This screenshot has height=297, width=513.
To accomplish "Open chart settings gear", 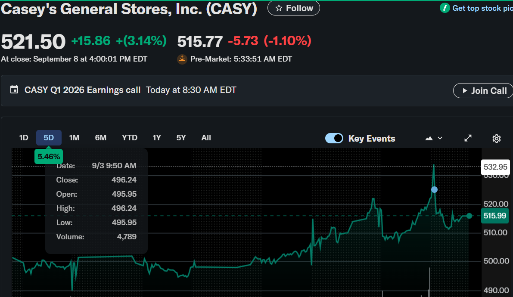I will point(496,138).
